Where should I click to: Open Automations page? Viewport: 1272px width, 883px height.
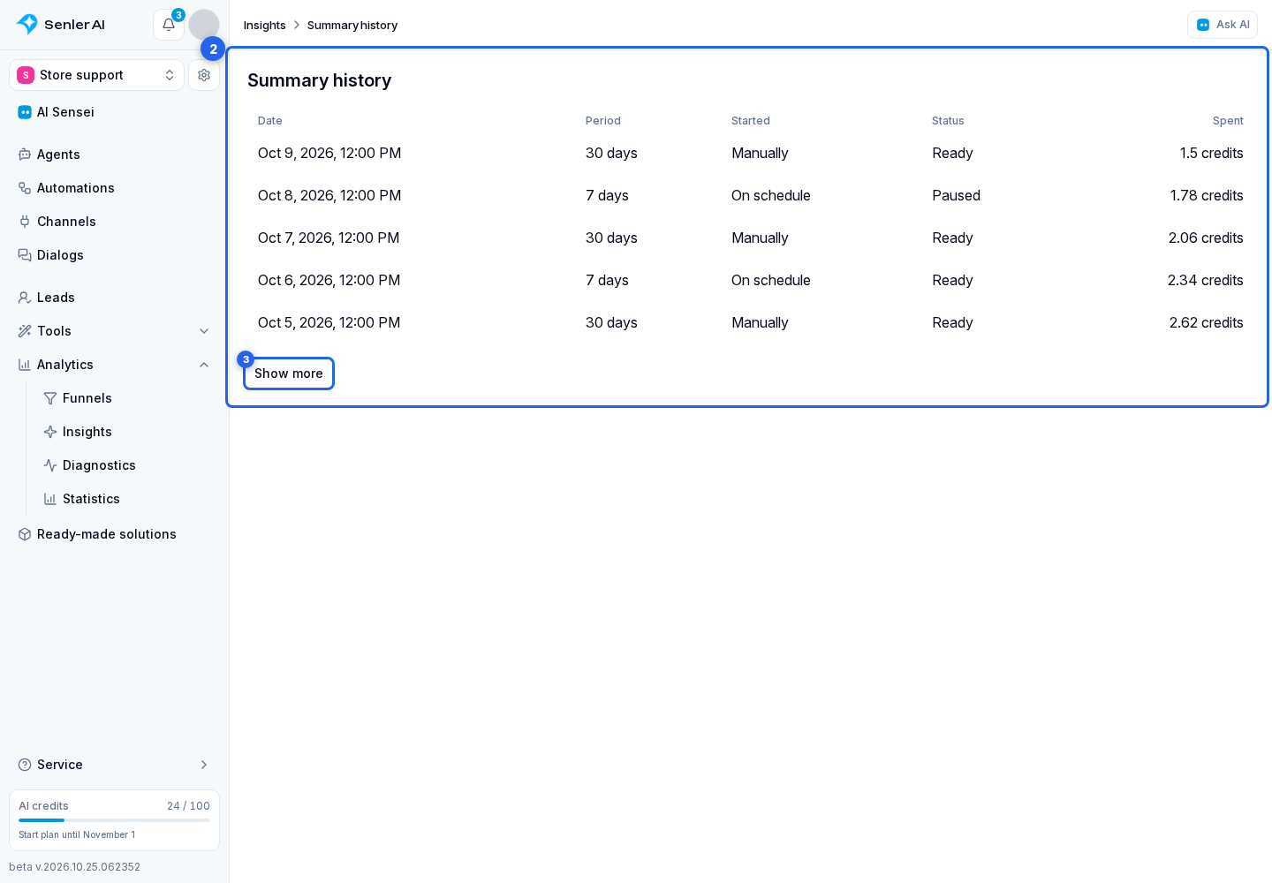(x=114, y=188)
